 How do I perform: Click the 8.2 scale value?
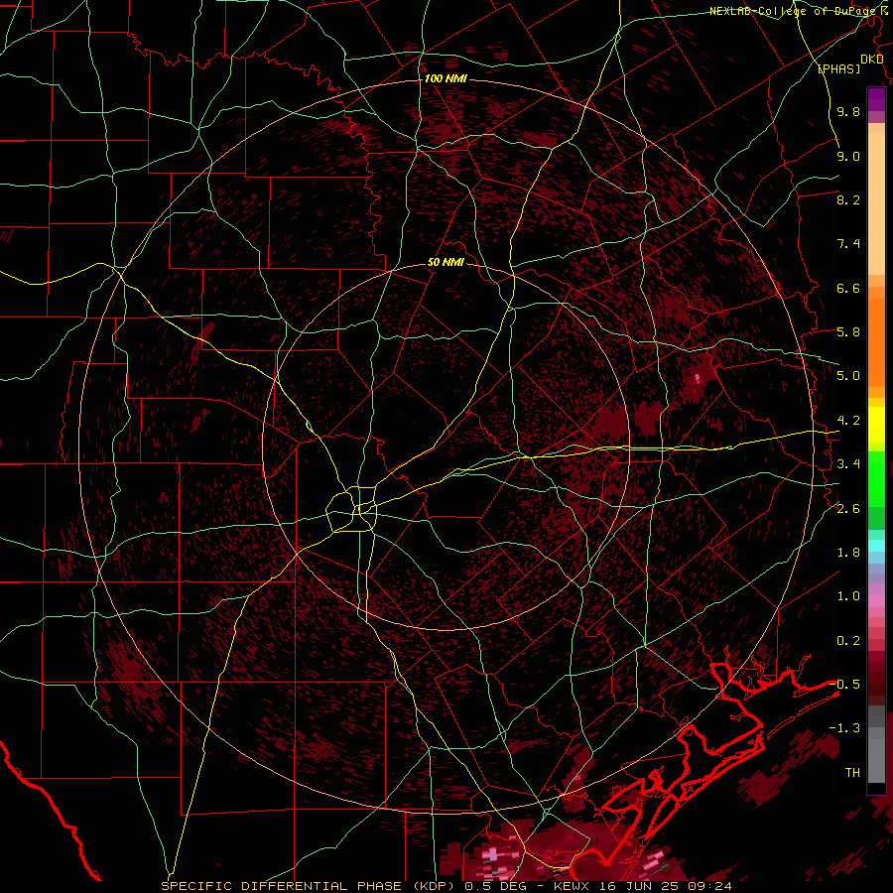click(x=848, y=199)
